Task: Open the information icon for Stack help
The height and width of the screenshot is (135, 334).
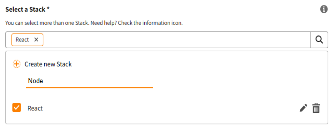Action: click(x=324, y=9)
